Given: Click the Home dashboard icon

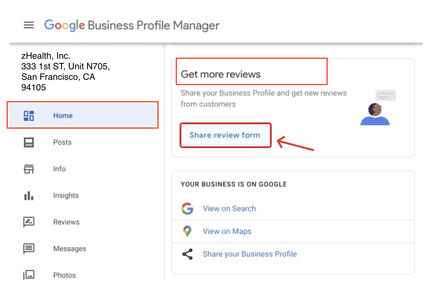Looking at the screenshot, I should [x=29, y=116].
